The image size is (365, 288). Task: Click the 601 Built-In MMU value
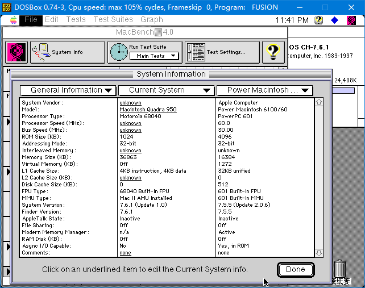tap(240, 198)
